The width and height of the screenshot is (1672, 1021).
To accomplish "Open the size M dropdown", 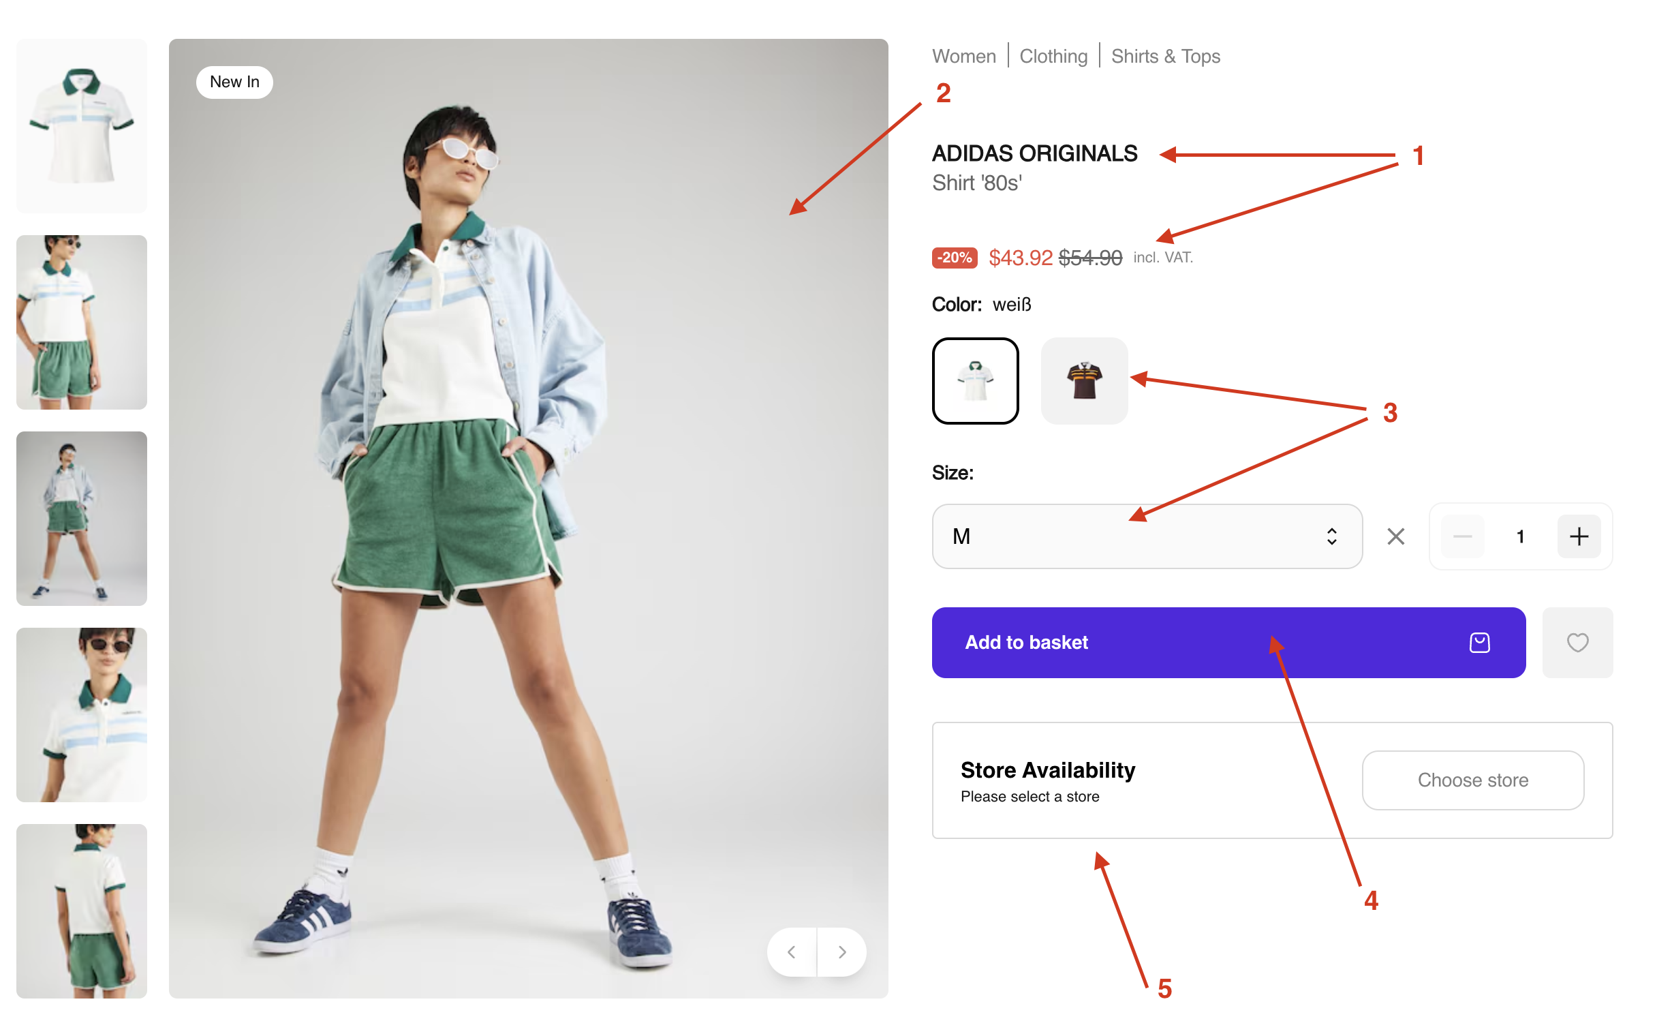I will pyautogui.click(x=1147, y=536).
